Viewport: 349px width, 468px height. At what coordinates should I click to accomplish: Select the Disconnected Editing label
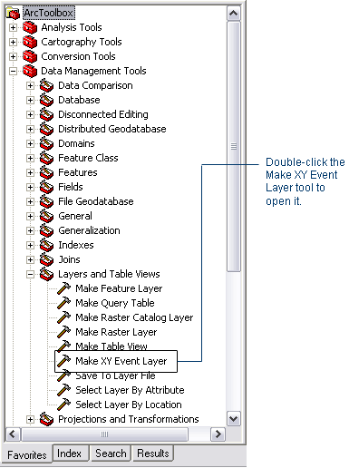(x=103, y=114)
